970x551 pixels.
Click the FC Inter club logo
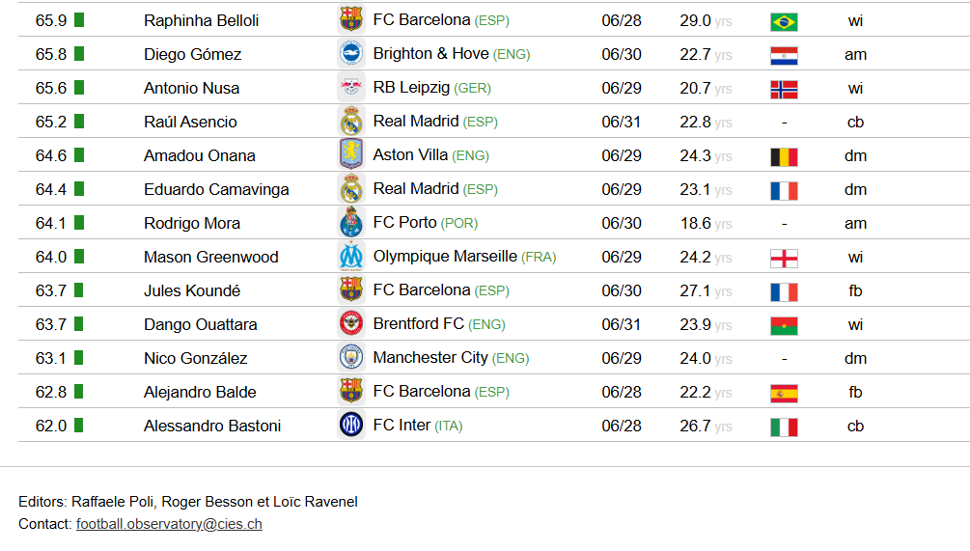point(350,425)
